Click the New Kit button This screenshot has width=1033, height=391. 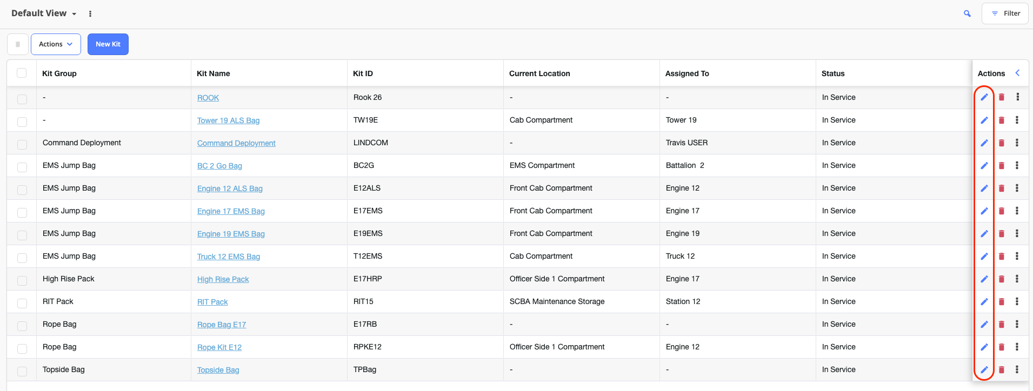click(x=108, y=44)
